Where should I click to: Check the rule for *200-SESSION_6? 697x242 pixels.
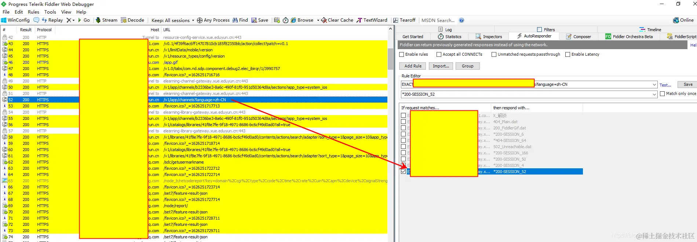[404, 134]
